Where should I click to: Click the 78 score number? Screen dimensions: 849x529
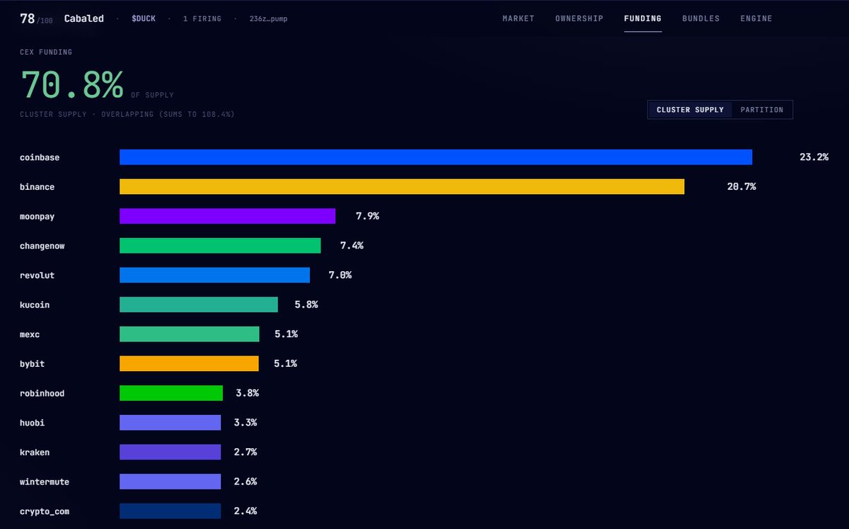tap(28, 18)
